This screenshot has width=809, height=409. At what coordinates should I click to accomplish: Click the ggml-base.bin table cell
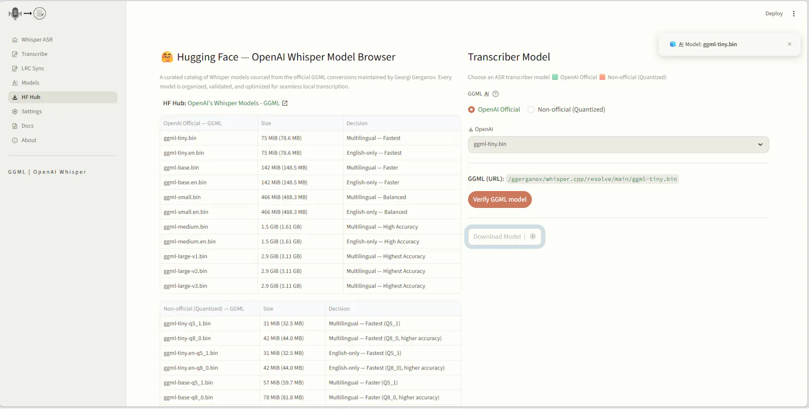(x=208, y=168)
